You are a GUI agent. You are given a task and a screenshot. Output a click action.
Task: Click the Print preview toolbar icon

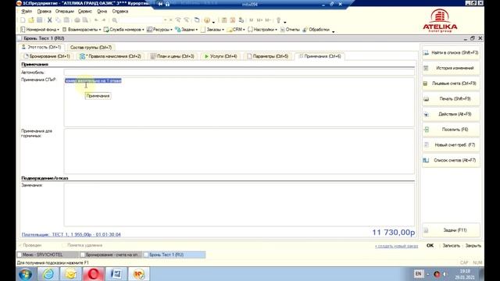point(85,20)
